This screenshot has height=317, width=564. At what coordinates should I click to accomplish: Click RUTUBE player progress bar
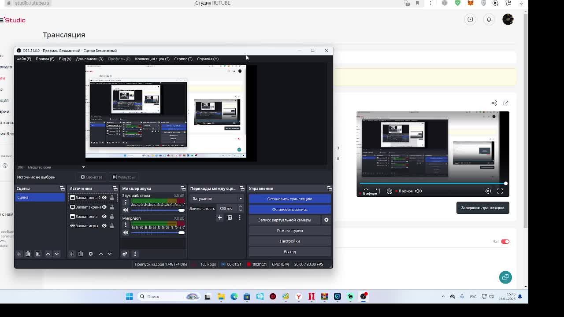tap(433, 184)
